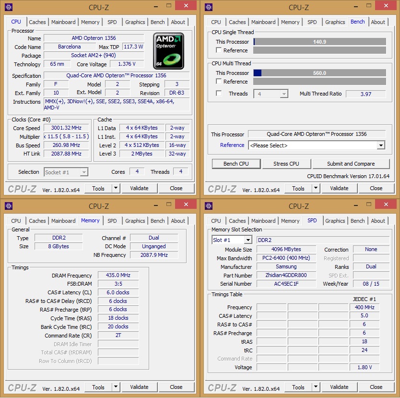This screenshot has width=400, height=398.
Task: Start the Stress CPU test
Action: 286,164
